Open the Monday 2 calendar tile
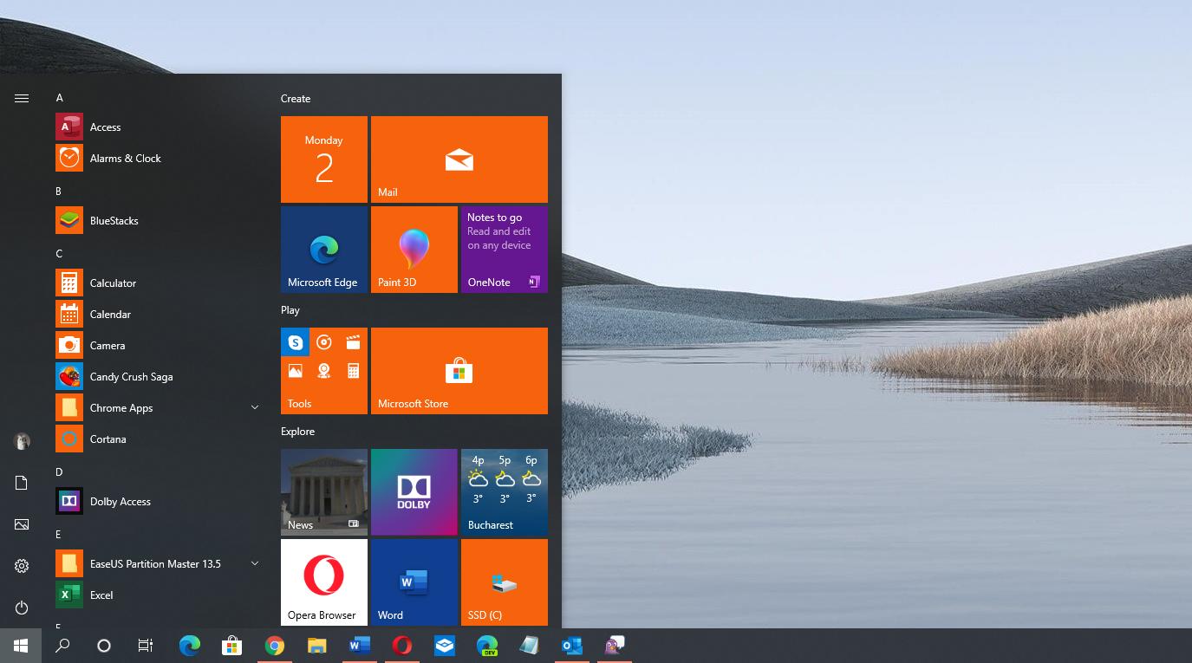 coord(324,159)
